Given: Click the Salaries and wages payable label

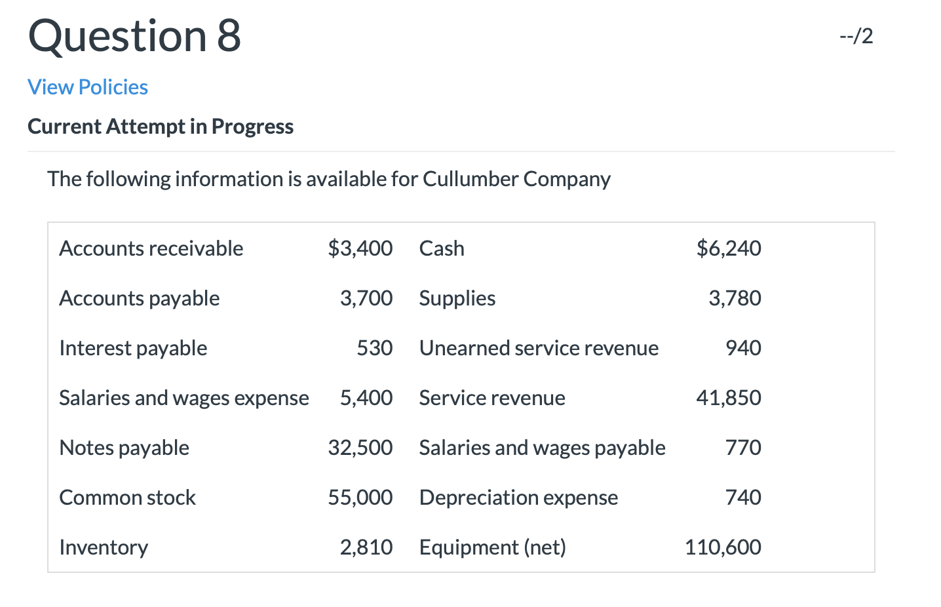Looking at the screenshot, I should (x=542, y=448).
